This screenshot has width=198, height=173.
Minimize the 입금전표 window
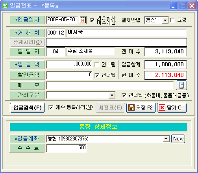tap(174, 5)
